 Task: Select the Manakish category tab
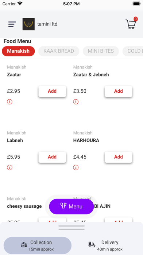18,51
